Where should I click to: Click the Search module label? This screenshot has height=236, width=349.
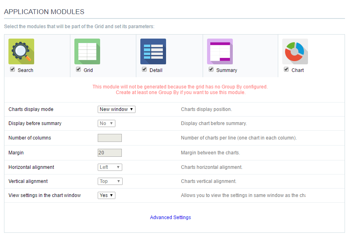click(25, 70)
